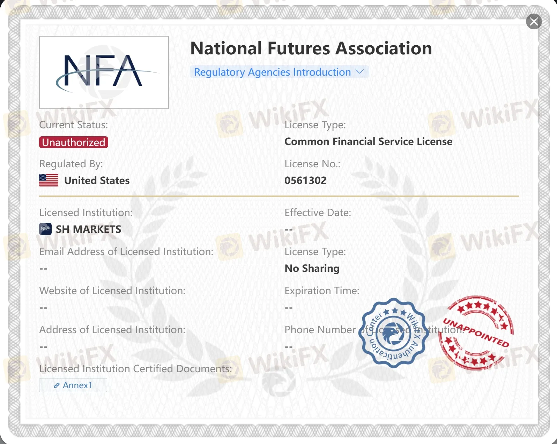Open the Annex1 certified document link

[x=73, y=385]
